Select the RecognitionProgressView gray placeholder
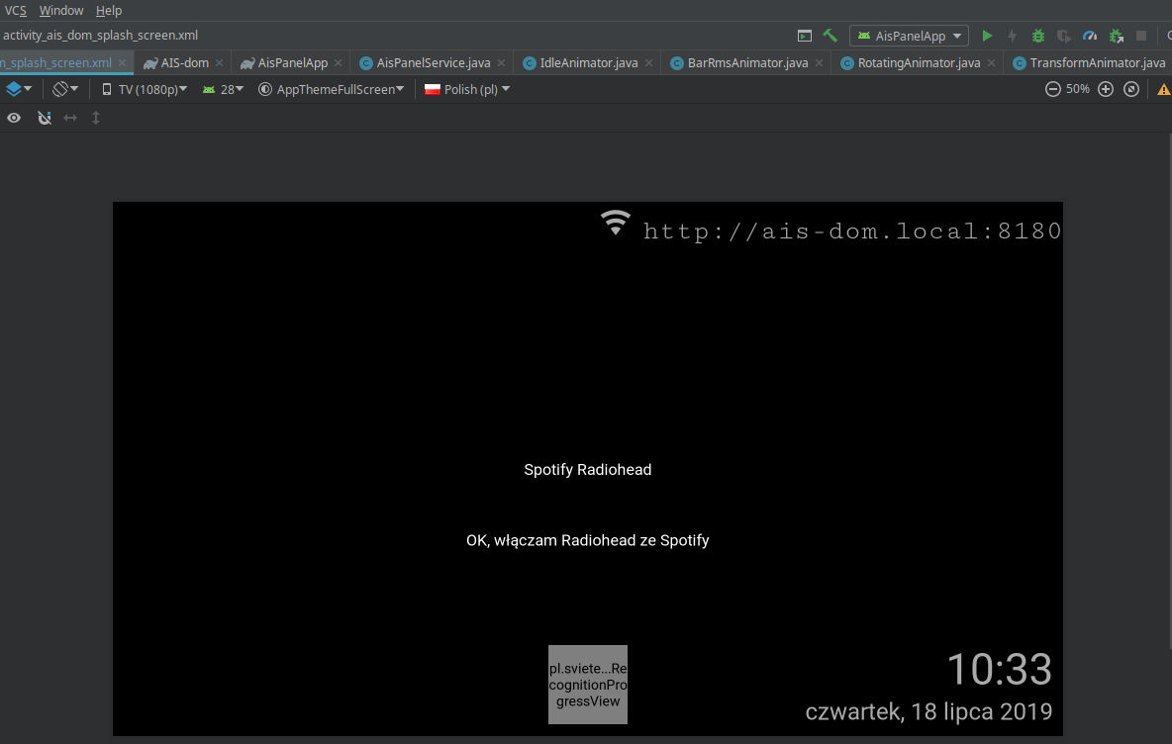The width and height of the screenshot is (1172, 744). (588, 685)
